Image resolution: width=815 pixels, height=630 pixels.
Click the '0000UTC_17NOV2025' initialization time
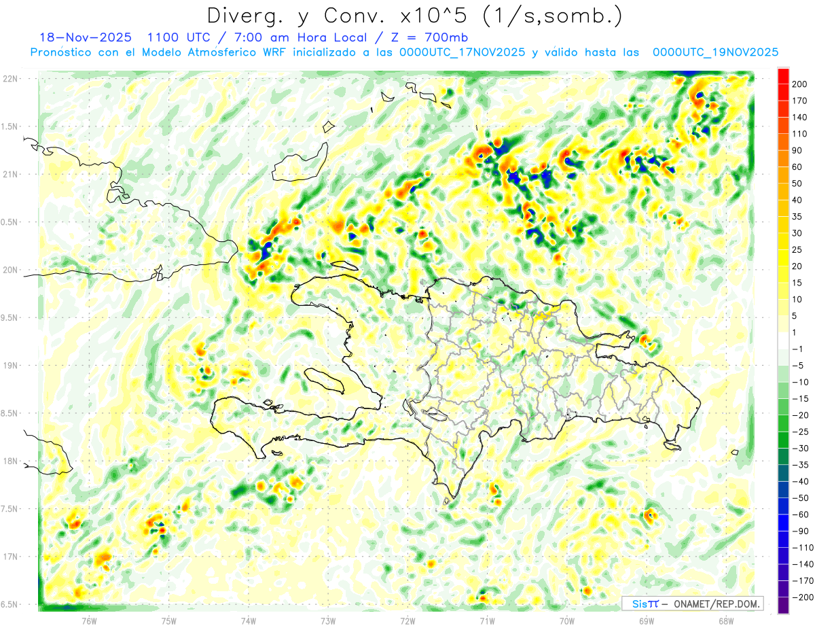tap(462, 52)
